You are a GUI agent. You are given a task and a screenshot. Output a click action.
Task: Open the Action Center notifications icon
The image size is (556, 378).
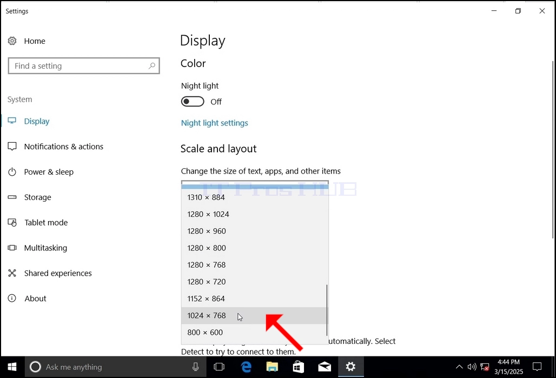tap(537, 367)
